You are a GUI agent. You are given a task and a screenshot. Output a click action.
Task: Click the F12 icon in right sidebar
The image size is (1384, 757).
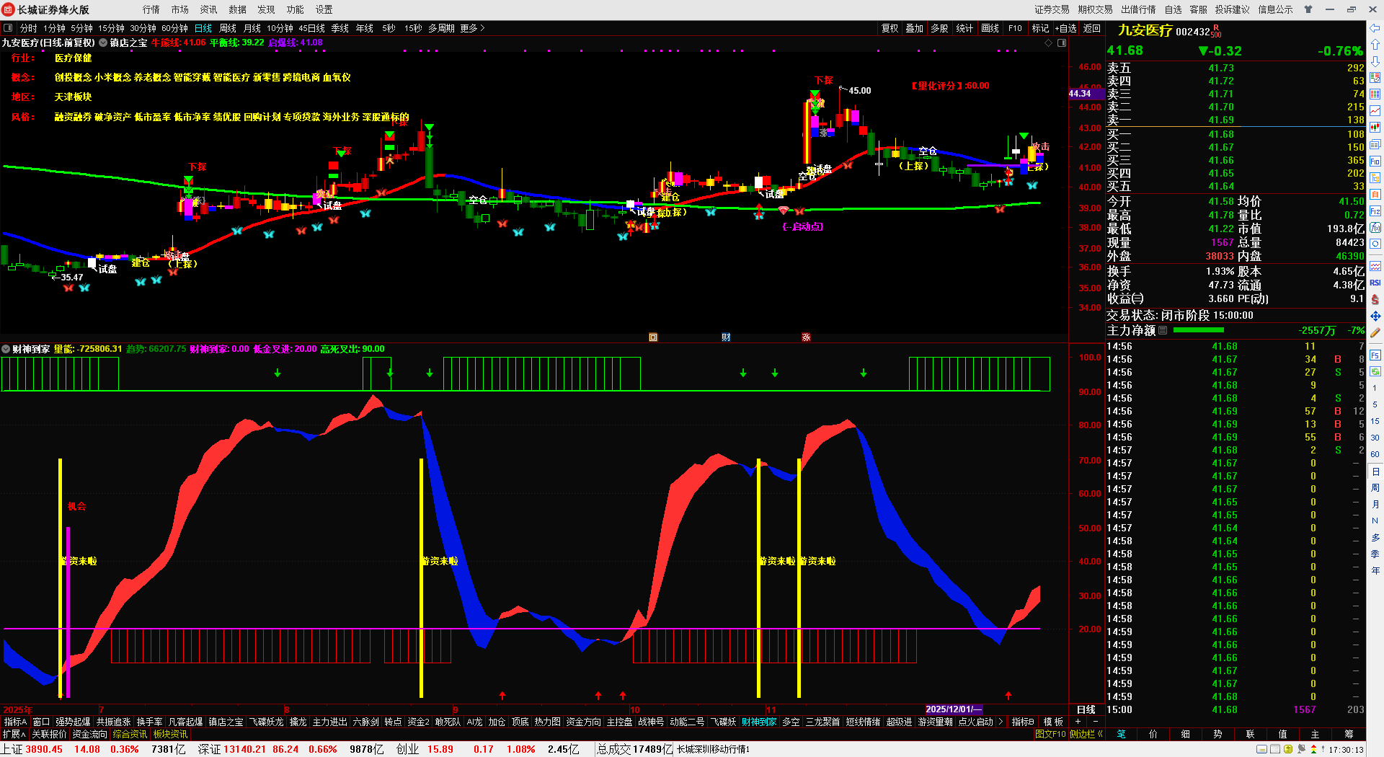(x=1375, y=211)
